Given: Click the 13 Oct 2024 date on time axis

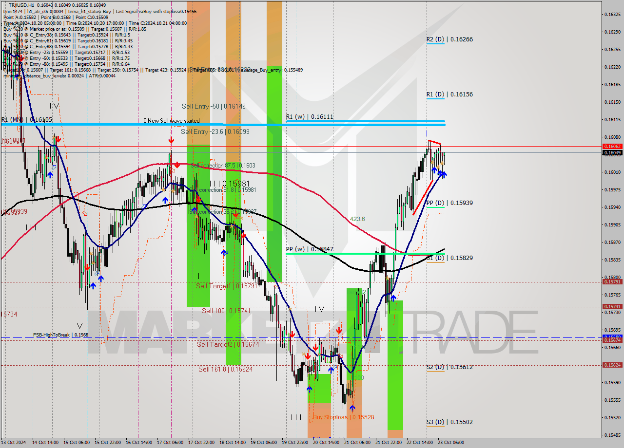Looking at the screenshot, I should pos(13,443).
